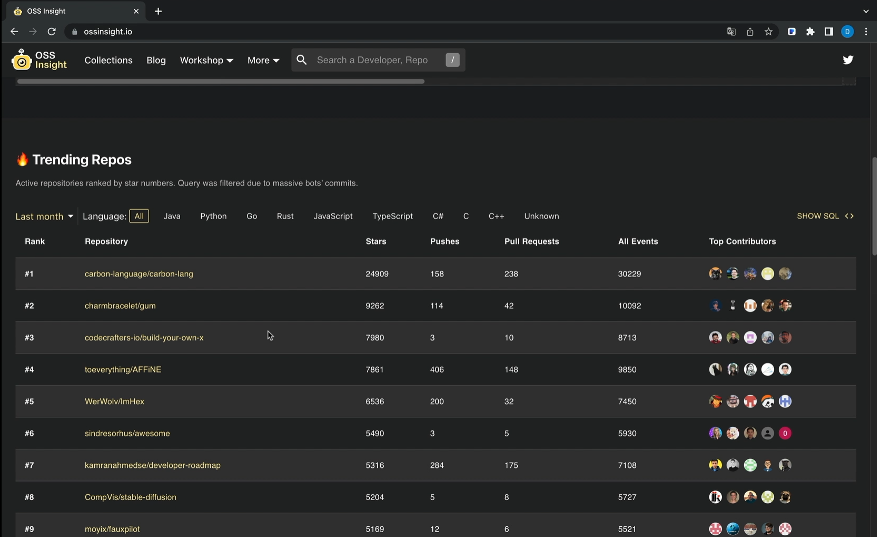
Task: Open codecrafters-io/build-your-own-x repository link
Action: tap(144, 338)
